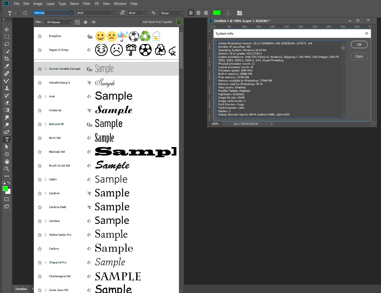The width and height of the screenshot is (381, 293).
Task: Select the Smudge tool
Action: point(7,117)
